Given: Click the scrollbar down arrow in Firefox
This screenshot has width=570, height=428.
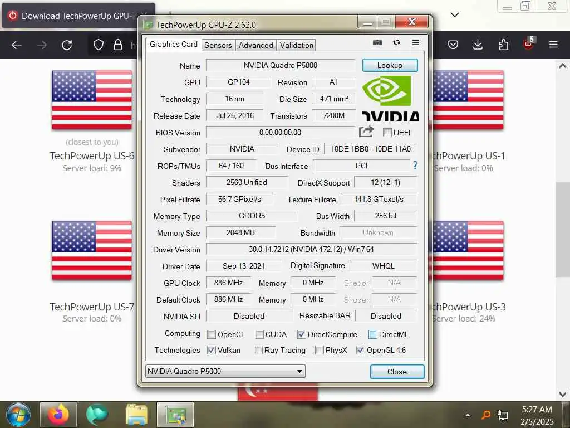Looking at the screenshot, I should (562, 394).
